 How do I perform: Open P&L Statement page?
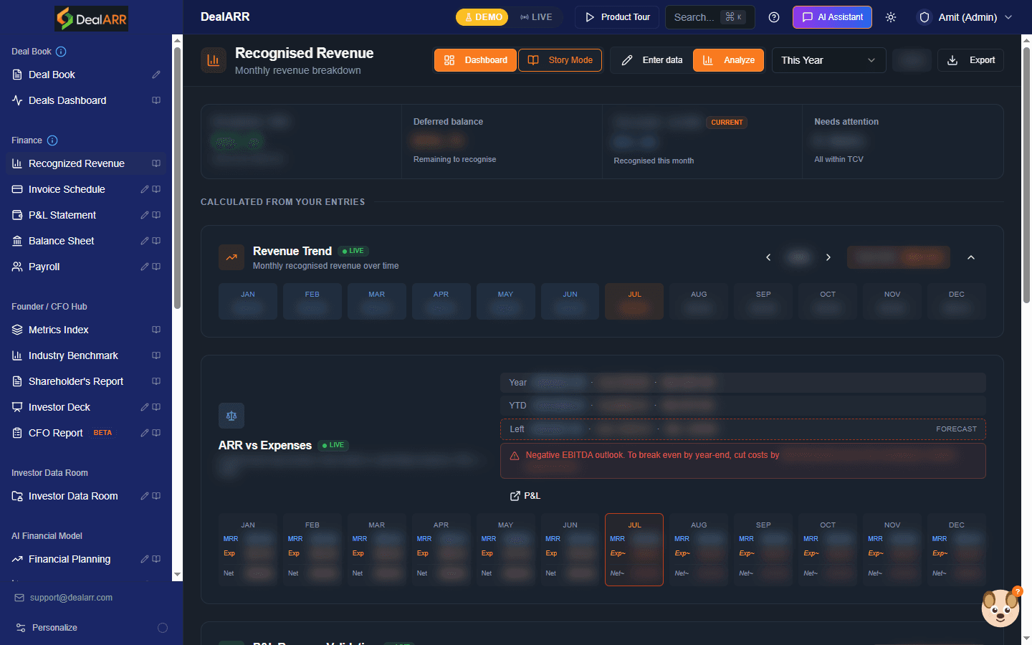(62, 215)
